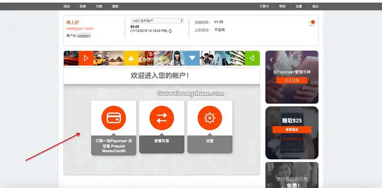Open the notification bell icon
Screen dimensions: 382x188
[312, 23]
